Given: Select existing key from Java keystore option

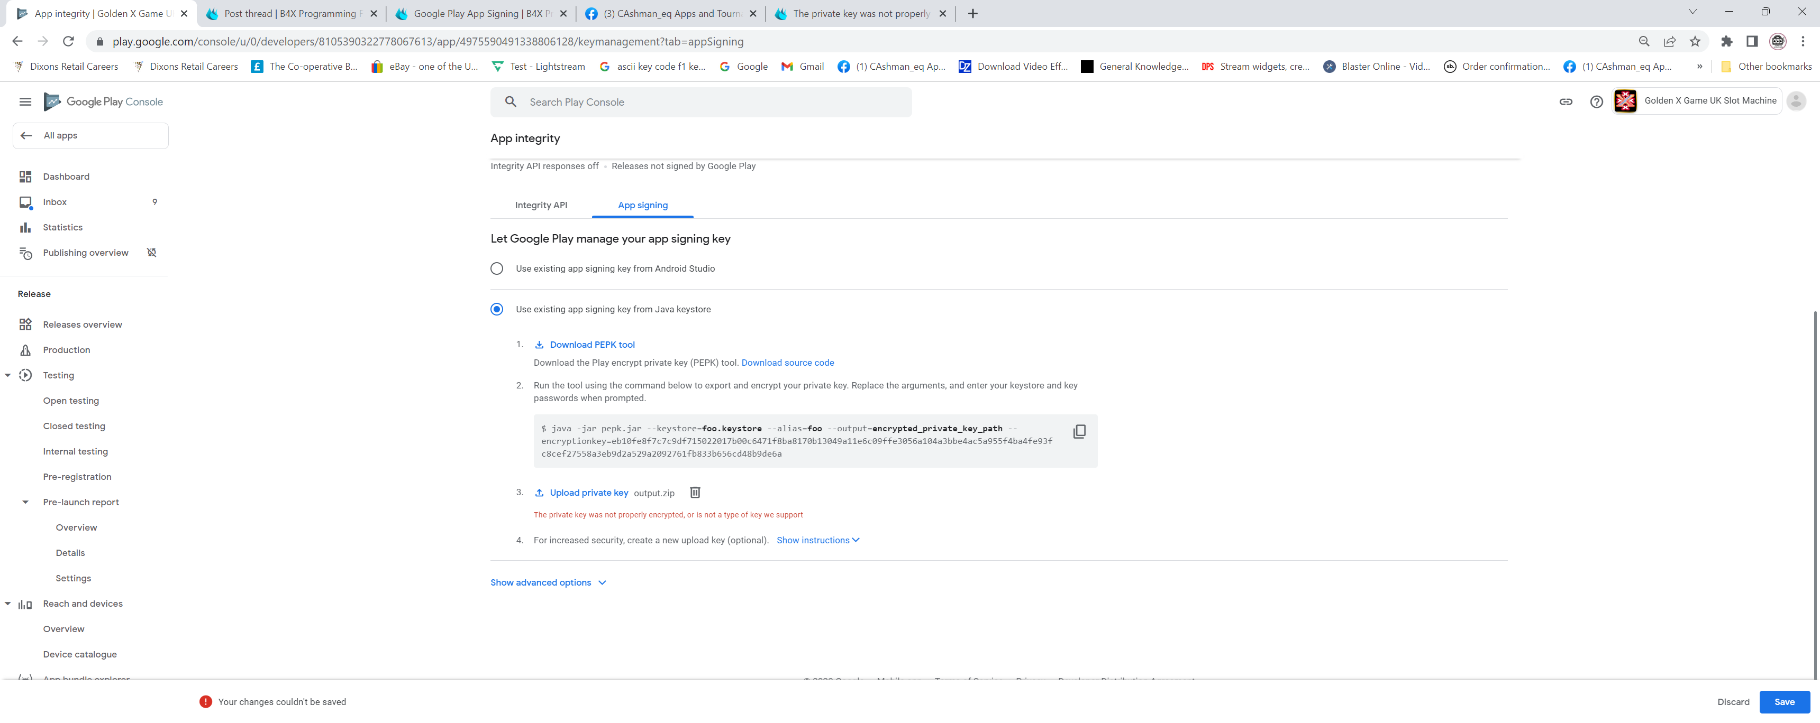Looking at the screenshot, I should click(497, 309).
